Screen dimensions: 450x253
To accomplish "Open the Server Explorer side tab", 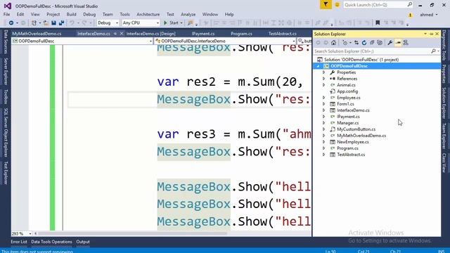I will [6, 72].
